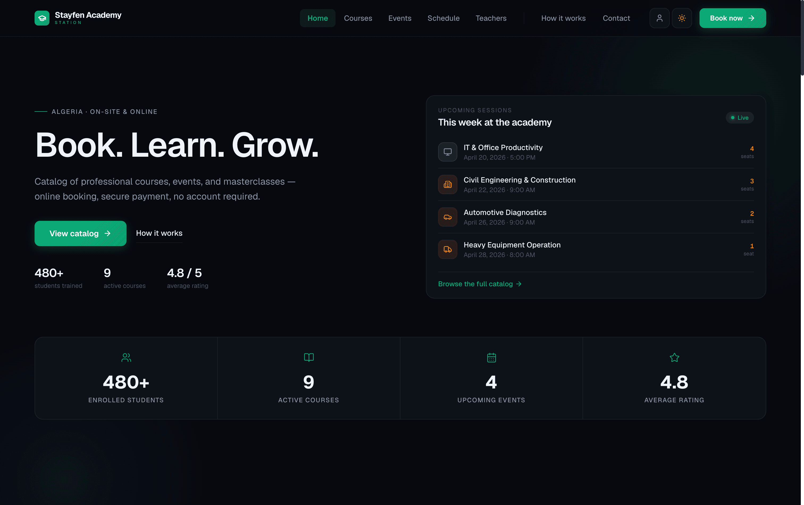This screenshot has height=505, width=804.
Task: Click the car icon for Automotive Diagnostics
Action: point(447,217)
